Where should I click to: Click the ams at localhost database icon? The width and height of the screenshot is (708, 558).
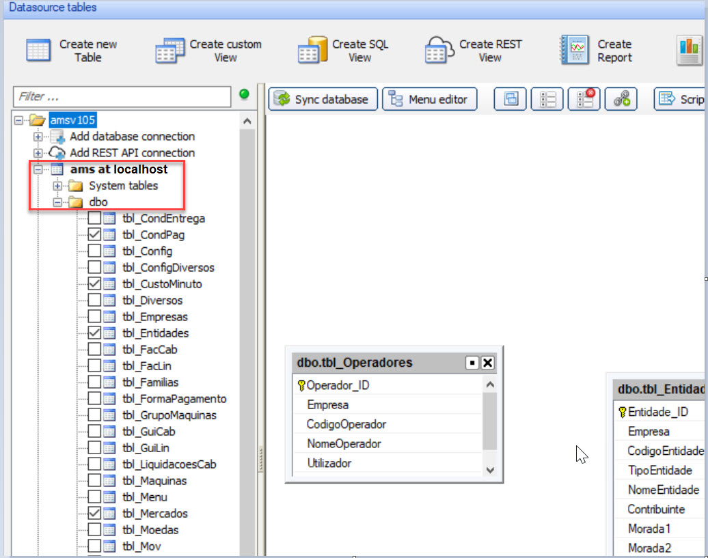(57, 169)
